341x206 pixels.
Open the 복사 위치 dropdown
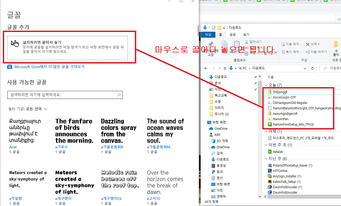coord(291,52)
